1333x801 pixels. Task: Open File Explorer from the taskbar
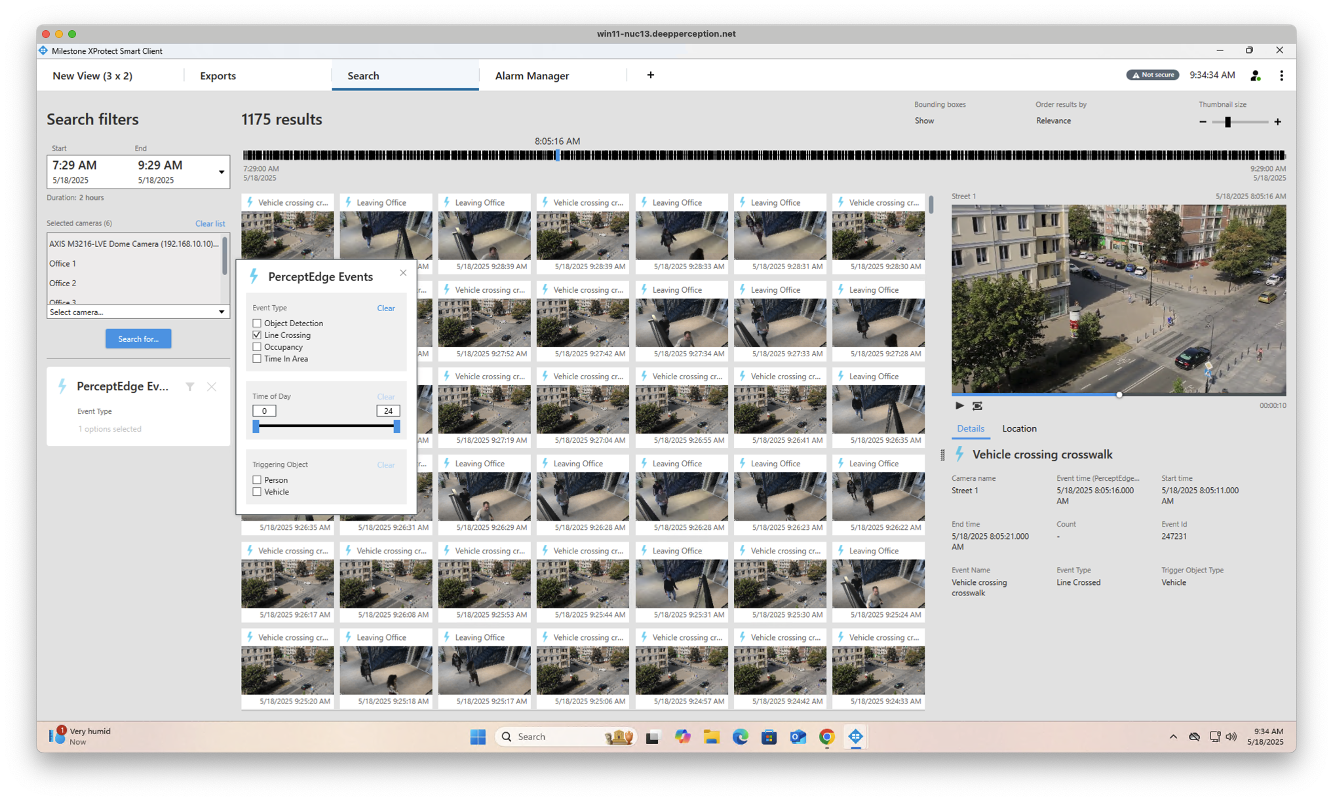coord(711,737)
